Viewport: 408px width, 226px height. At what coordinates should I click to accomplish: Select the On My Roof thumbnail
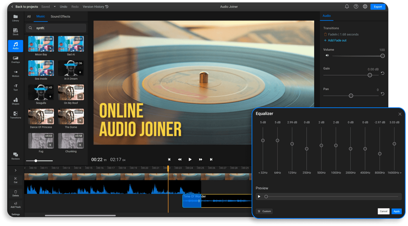point(71,92)
